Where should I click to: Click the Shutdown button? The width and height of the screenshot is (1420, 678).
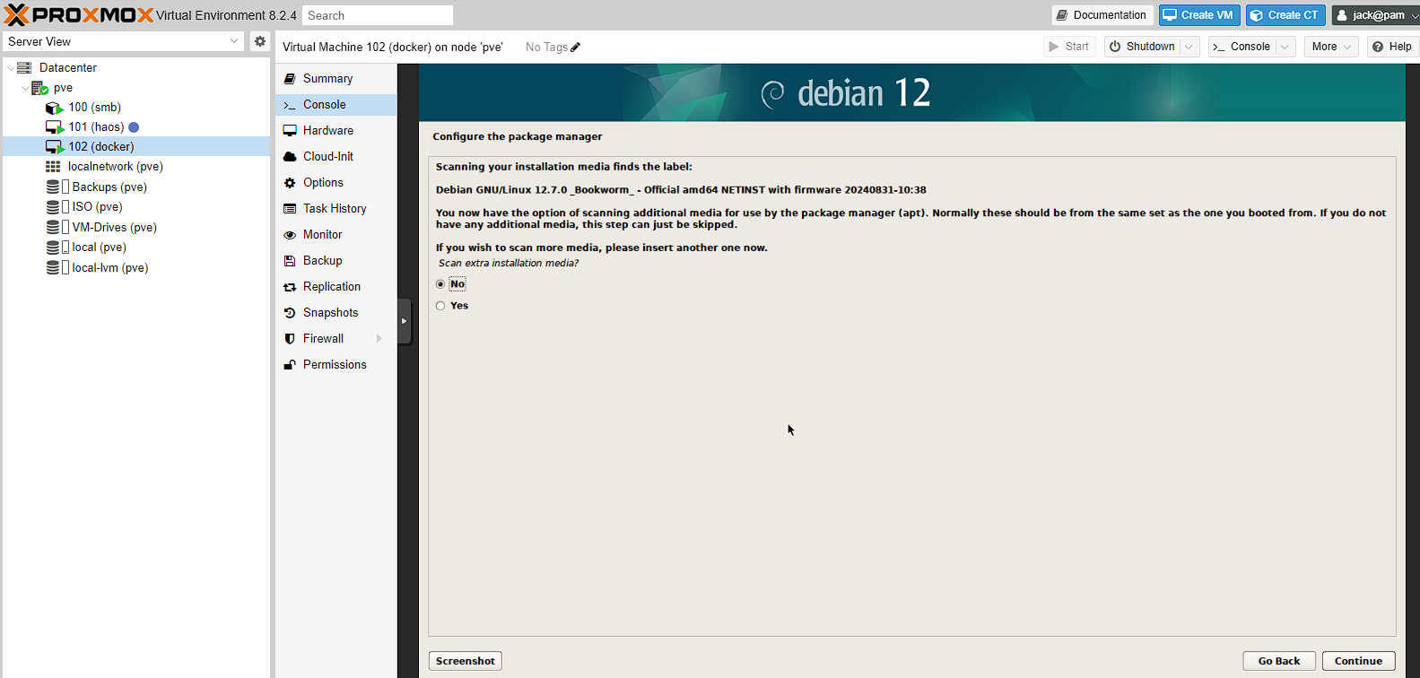[1142, 47]
